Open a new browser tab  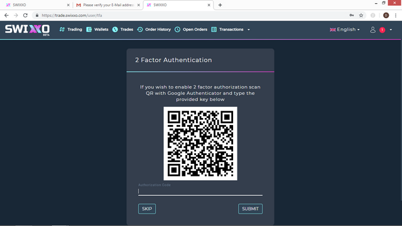pyautogui.click(x=220, y=5)
